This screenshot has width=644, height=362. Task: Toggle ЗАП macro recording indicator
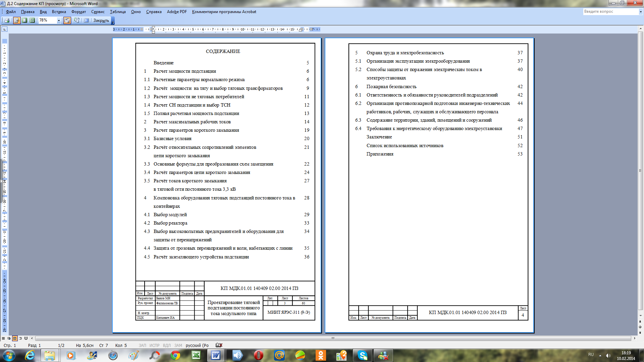pos(143,345)
